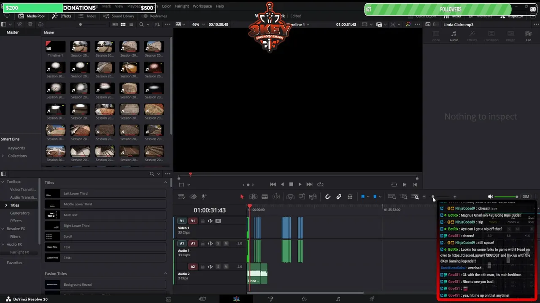The width and height of the screenshot is (540, 303).
Task: Collapse the Titles section
Action: (165, 182)
